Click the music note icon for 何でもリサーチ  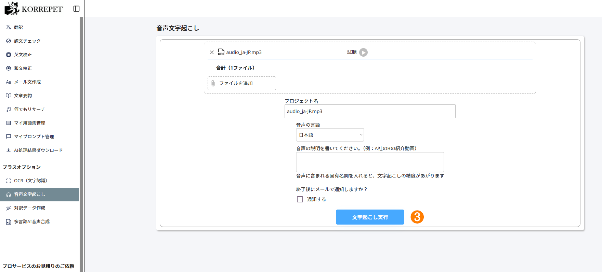click(x=9, y=109)
